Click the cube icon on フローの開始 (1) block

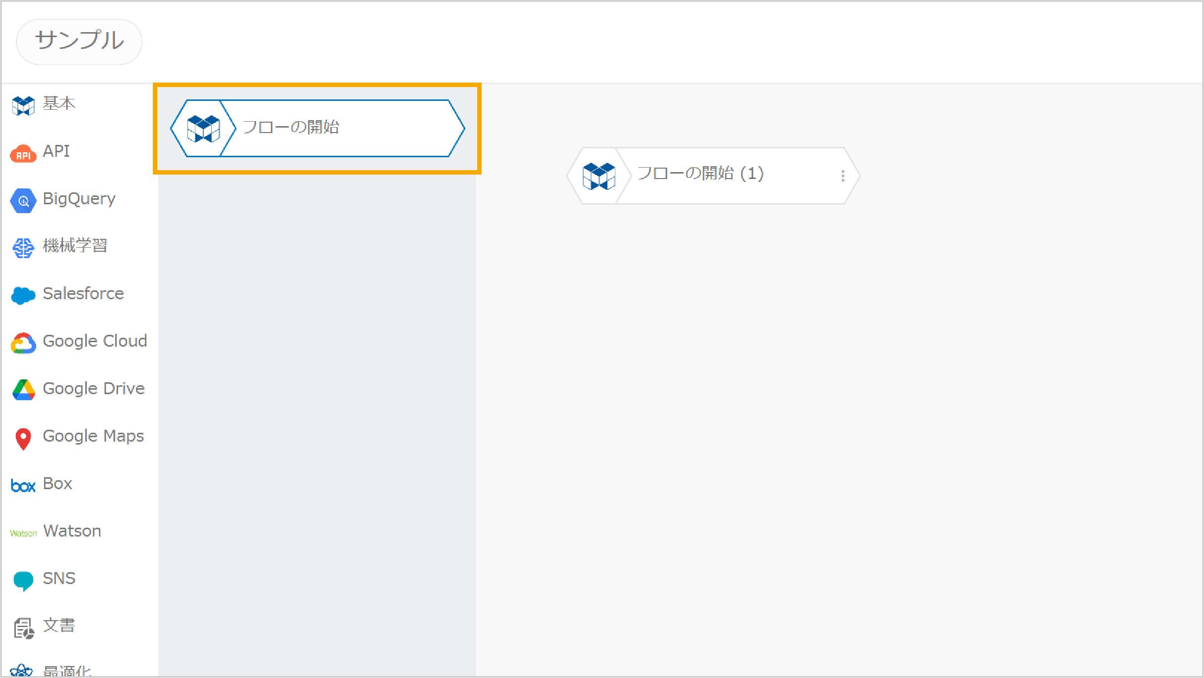click(599, 176)
